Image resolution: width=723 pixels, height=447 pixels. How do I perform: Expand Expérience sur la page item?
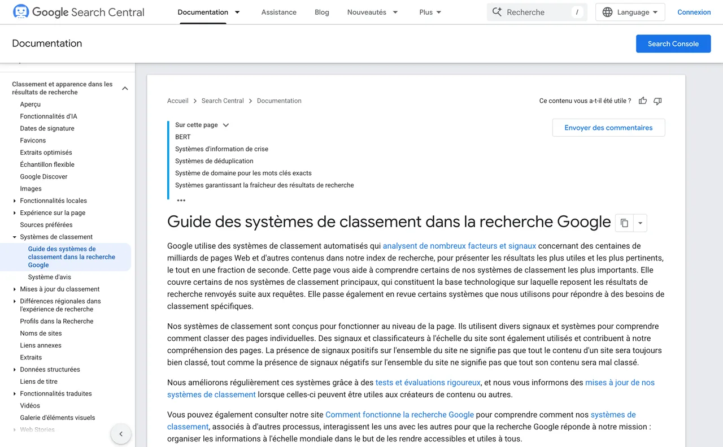pyautogui.click(x=15, y=212)
